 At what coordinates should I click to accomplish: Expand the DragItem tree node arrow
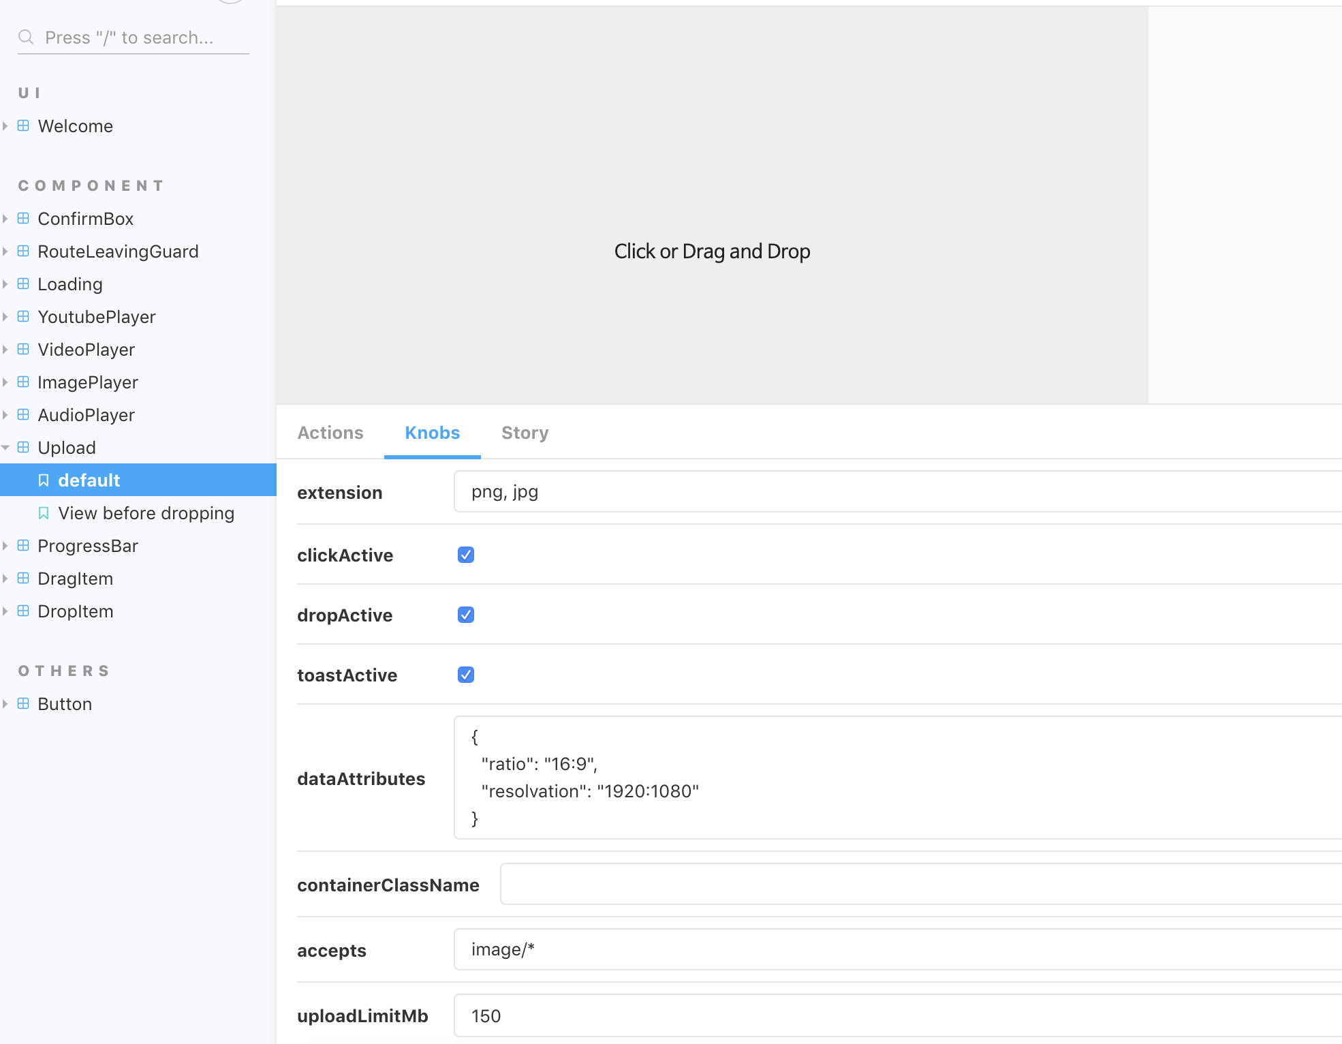pos(5,579)
